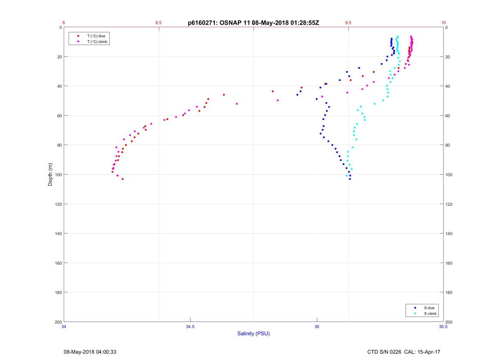Image resolution: width=490 pixels, height=362 pixels.
Task: Click the red temperature tick label 8.5
Action: click(x=158, y=23)
